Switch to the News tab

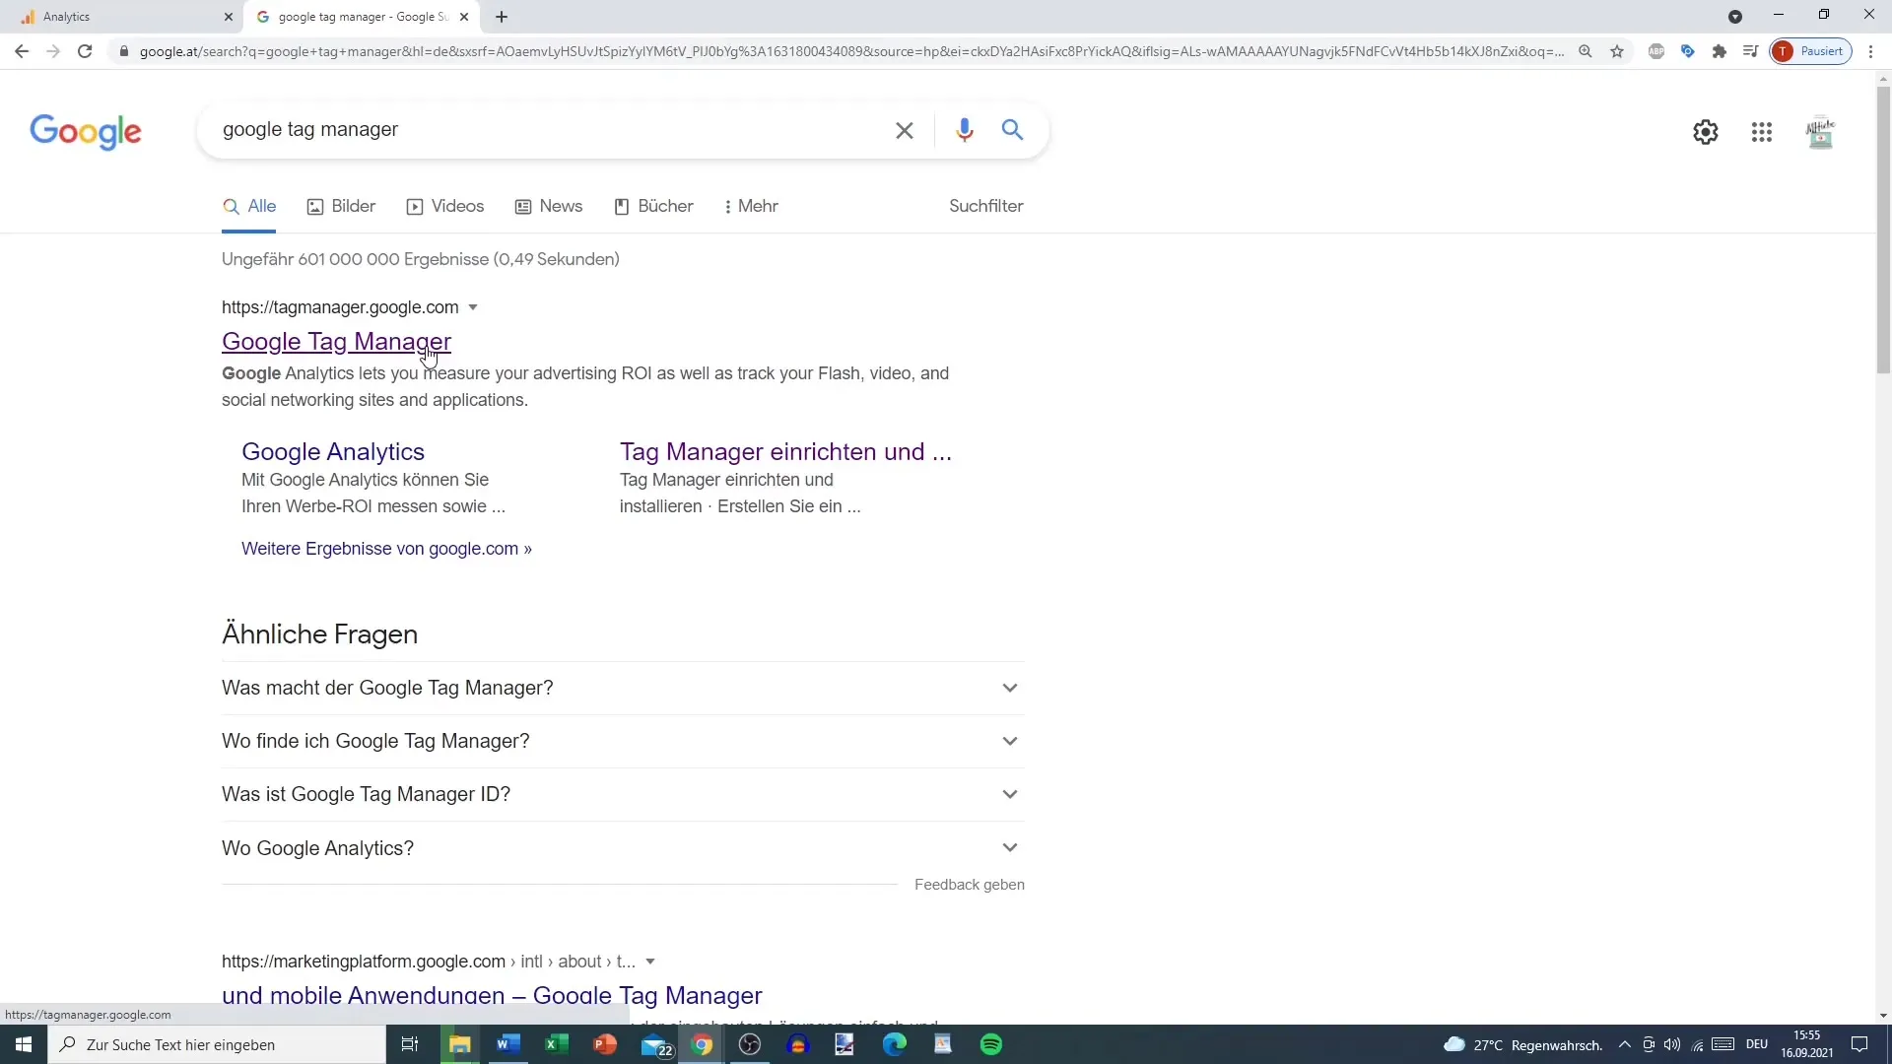(549, 206)
